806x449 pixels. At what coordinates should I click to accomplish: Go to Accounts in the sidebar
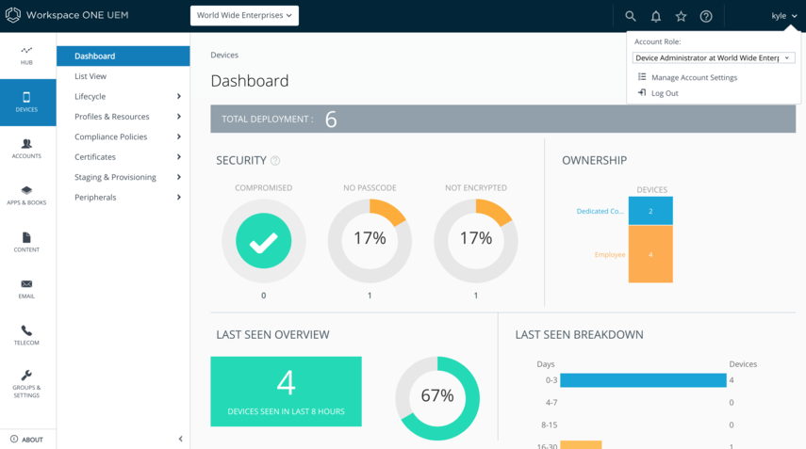coord(26,149)
